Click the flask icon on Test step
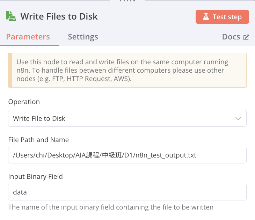Image resolution: width=255 pixels, height=220 pixels. pos(206,17)
